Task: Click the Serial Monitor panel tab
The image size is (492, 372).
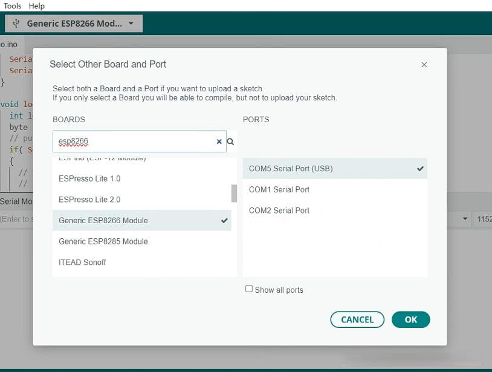Action: 16,201
